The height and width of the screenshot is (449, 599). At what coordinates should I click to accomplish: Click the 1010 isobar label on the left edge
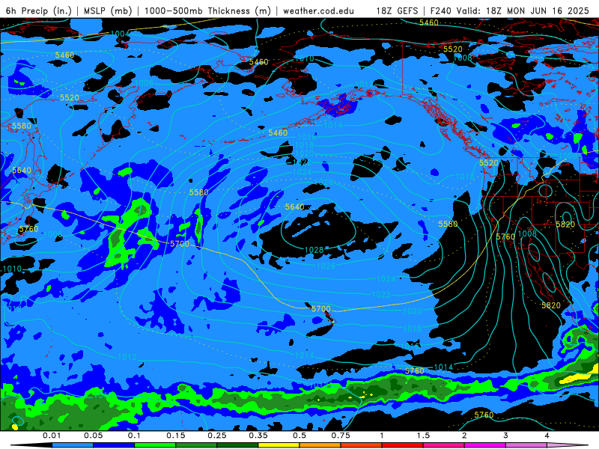tap(12, 269)
